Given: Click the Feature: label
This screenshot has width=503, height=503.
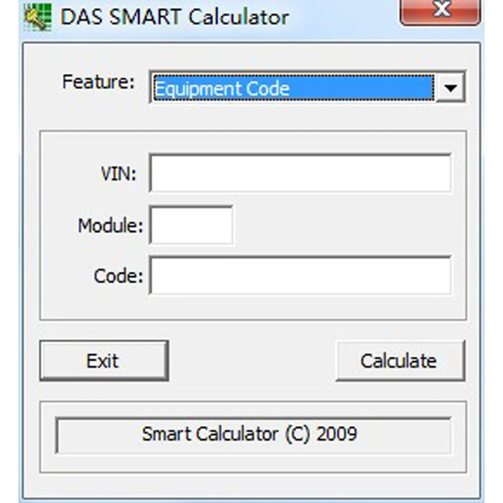Looking at the screenshot, I should coord(98,82).
